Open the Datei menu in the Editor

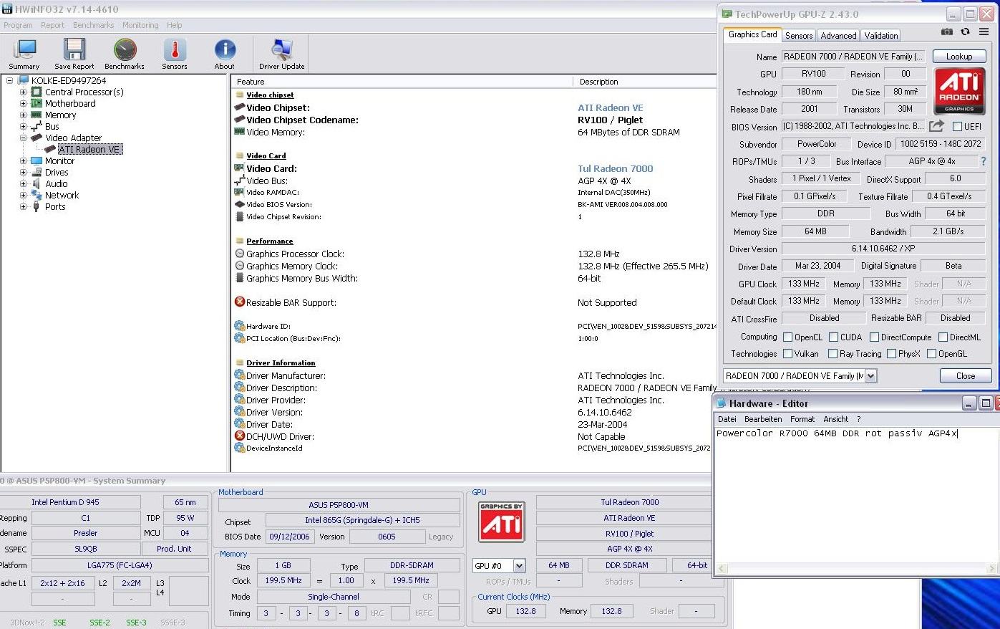(727, 419)
